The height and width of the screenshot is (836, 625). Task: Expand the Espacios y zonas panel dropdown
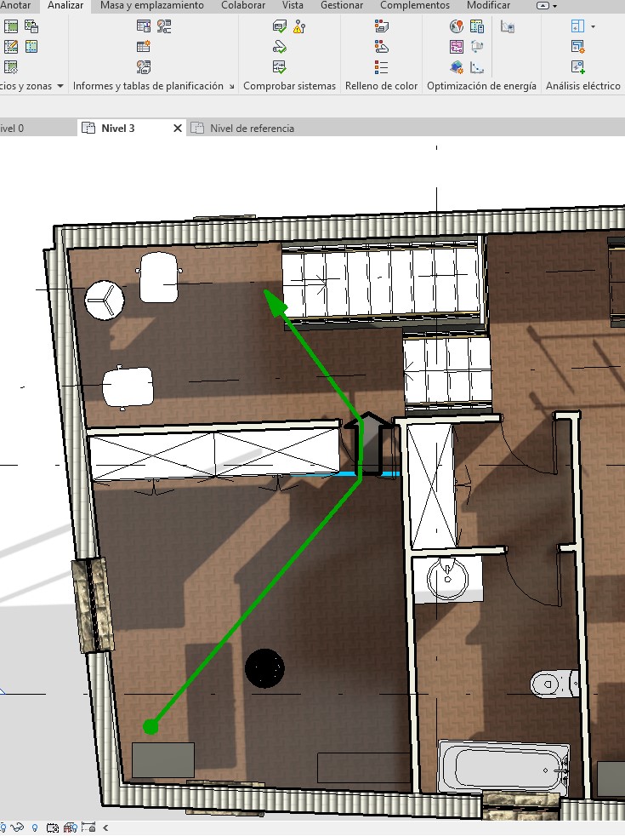(60, 86)
